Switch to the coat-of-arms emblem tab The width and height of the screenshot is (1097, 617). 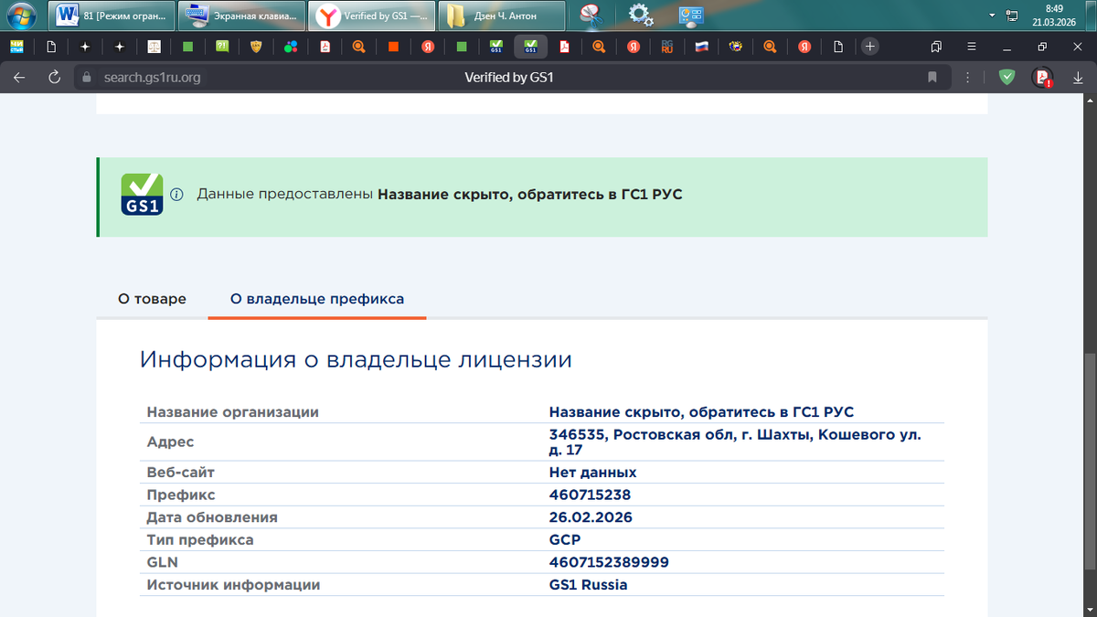(736, 46)
